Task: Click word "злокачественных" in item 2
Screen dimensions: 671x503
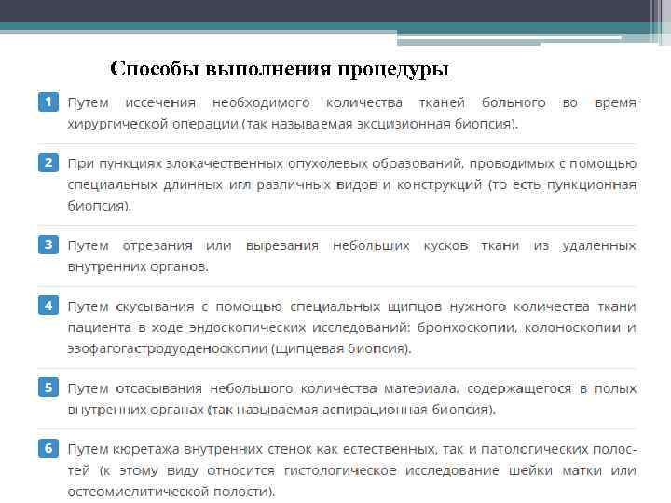Action: tap(224, 164)
